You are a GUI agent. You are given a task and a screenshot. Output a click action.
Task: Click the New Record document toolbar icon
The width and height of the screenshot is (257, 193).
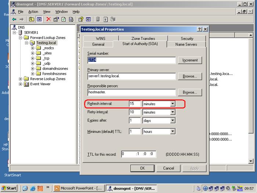pos(105,19)
